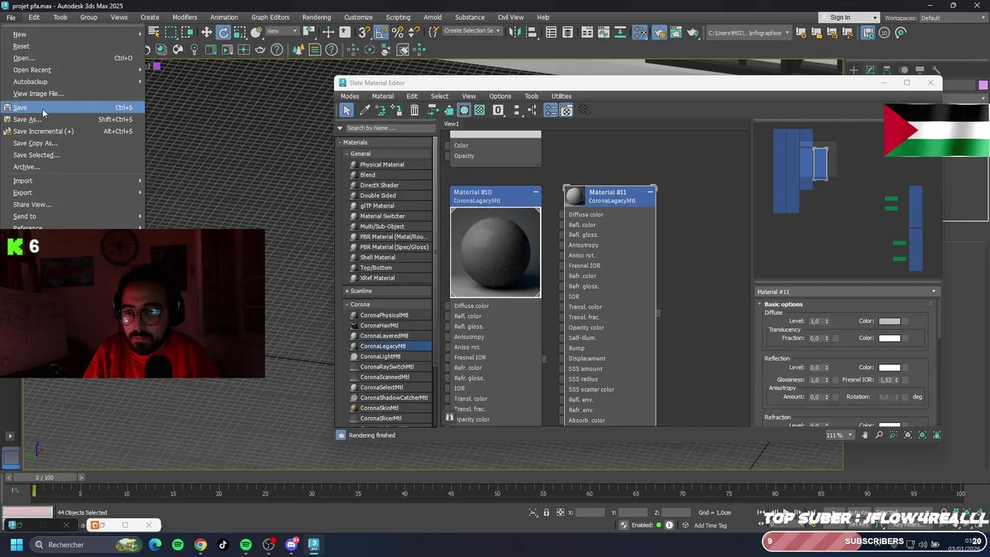Click the magnifier Zoom tool in Slate editor
990x557 pixels.
coord(879,436)
